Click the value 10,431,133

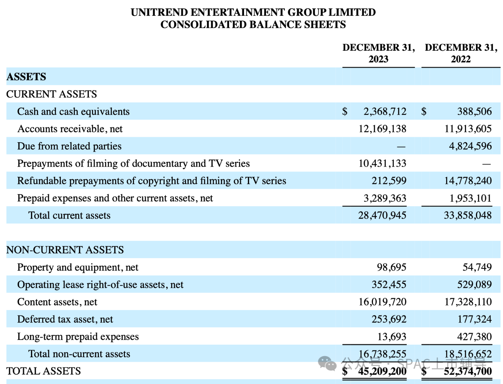tap(382, 164)
